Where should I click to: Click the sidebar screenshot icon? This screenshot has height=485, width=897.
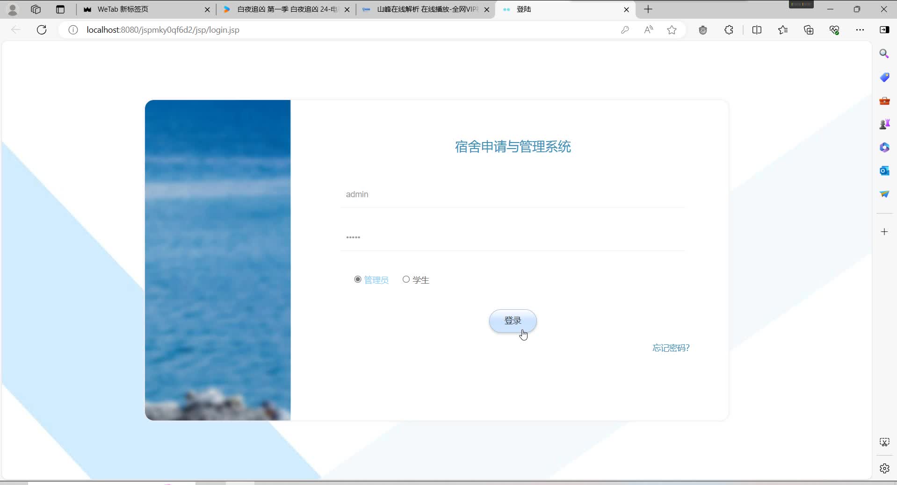884,442
